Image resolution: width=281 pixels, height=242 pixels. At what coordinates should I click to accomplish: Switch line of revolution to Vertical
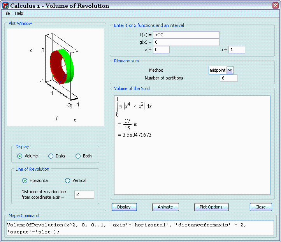[67, 180]
